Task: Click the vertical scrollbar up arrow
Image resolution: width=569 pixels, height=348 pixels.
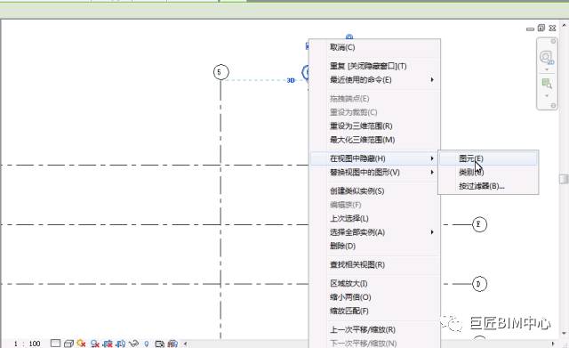Action: (x=565, y=25)
